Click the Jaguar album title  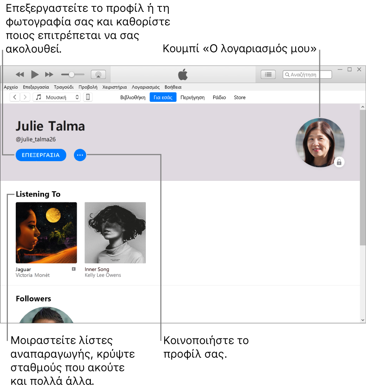(23, 269)
